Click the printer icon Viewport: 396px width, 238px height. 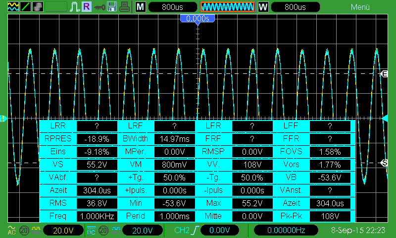pos(125,7)
